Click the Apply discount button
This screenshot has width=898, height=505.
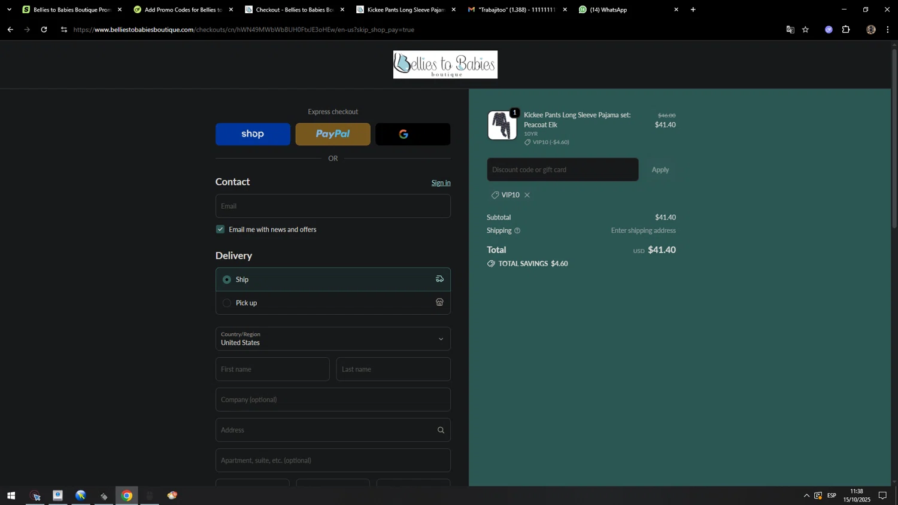pyautogui.click(x=660, y=170)
